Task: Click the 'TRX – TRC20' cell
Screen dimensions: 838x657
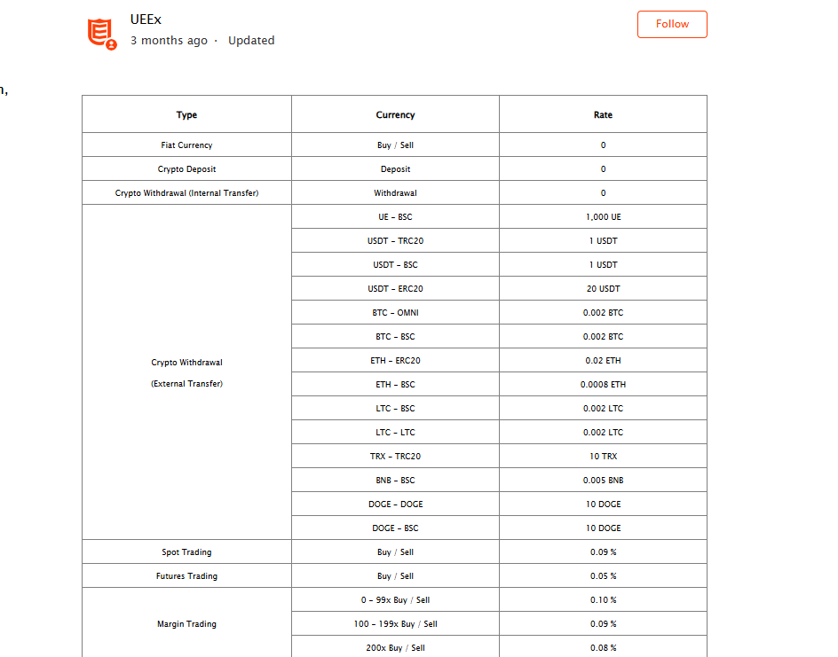Action: point(395,457)
